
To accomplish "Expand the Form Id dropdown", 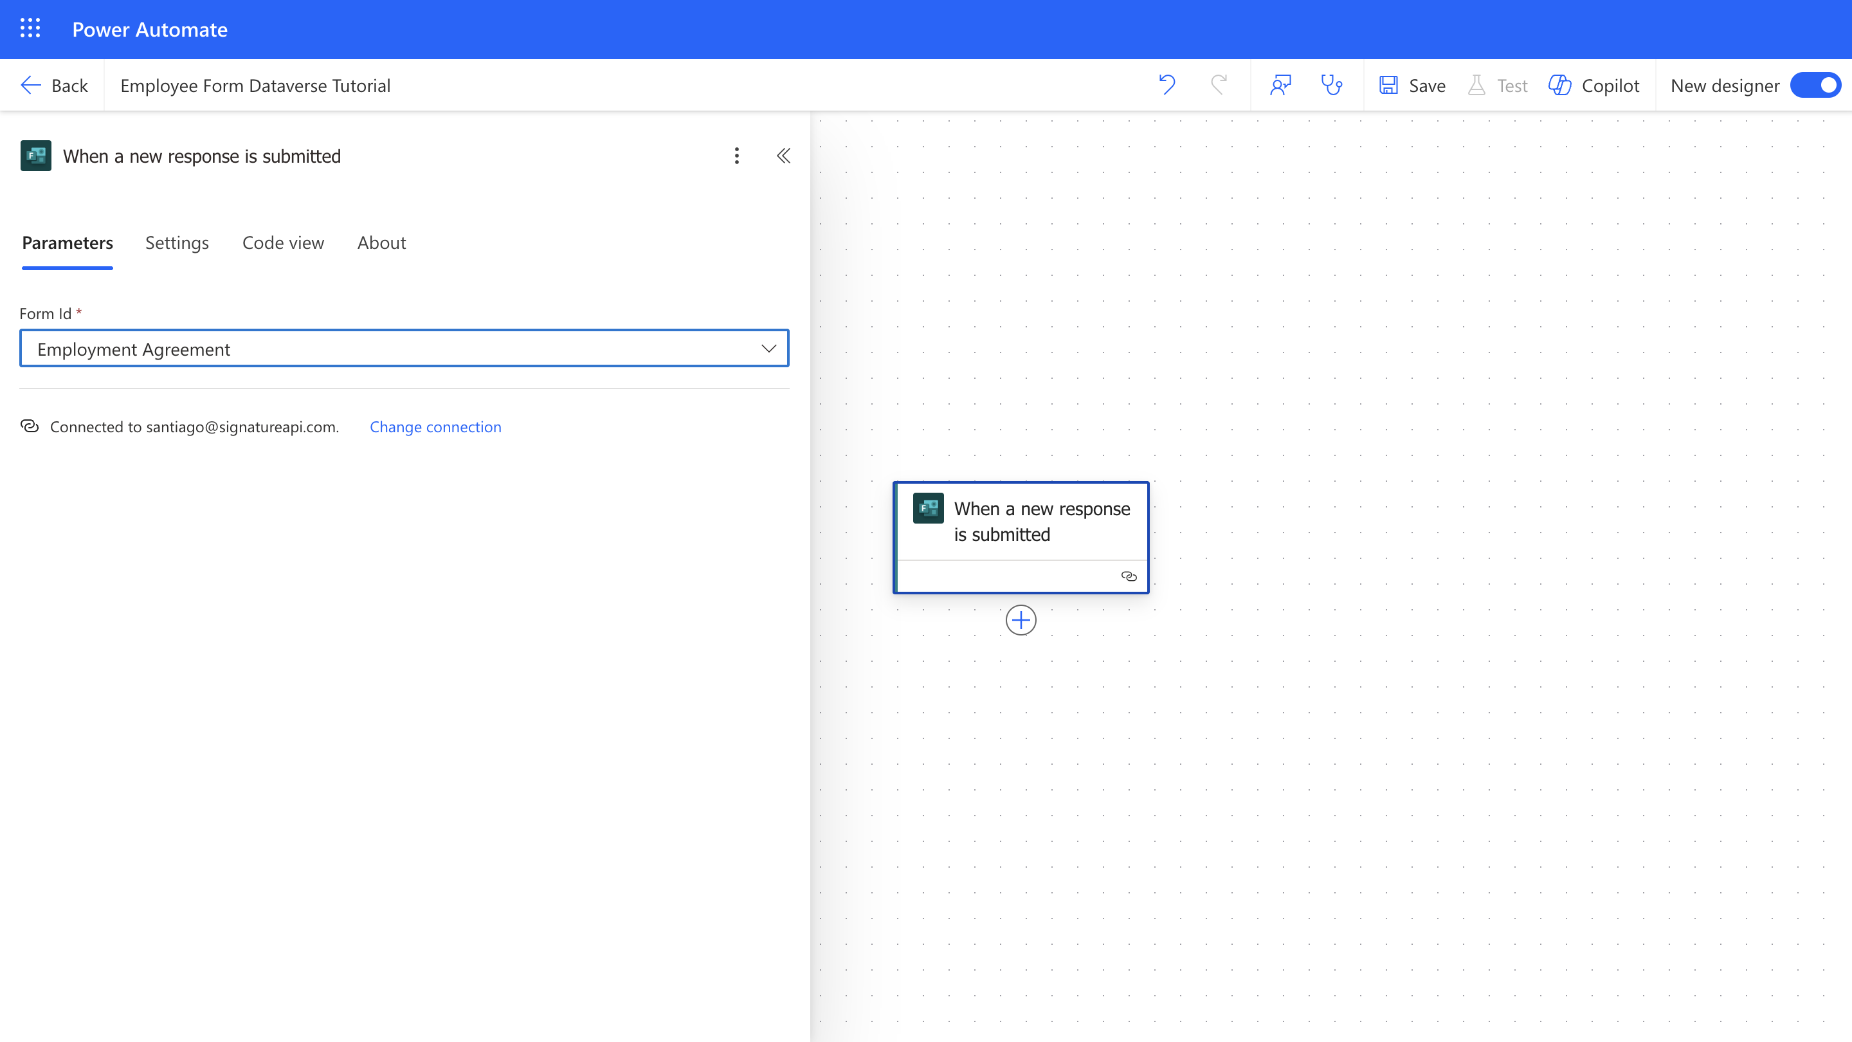I will coord(768,349).
